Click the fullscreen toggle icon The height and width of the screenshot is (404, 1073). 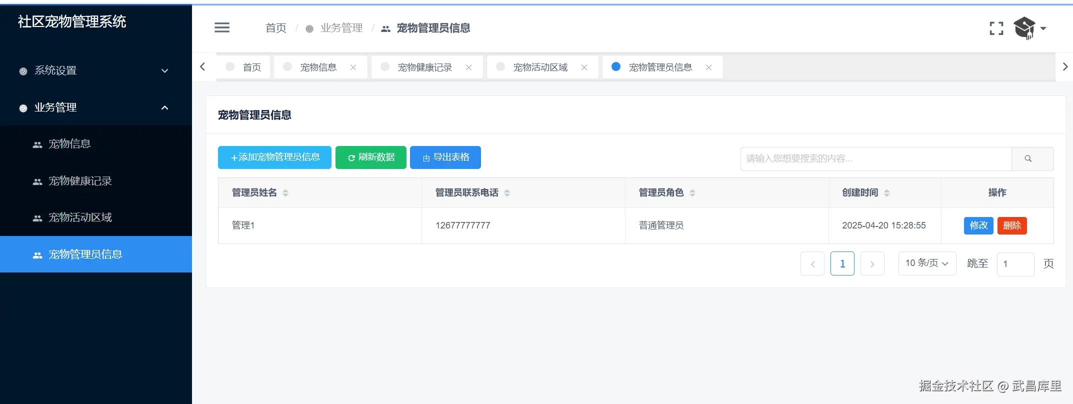coord(996,28)
